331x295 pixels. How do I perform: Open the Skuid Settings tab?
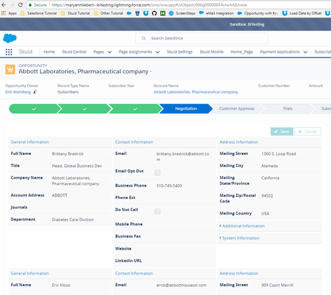point(180,52)
